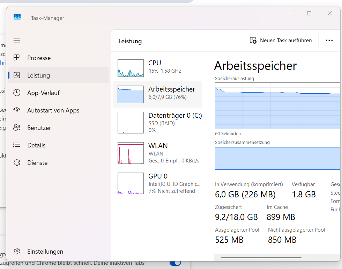Viewport: 342px width, 269px height.
Task: Select Datenträger 0 (C:) entry
Action: point(157,123)
